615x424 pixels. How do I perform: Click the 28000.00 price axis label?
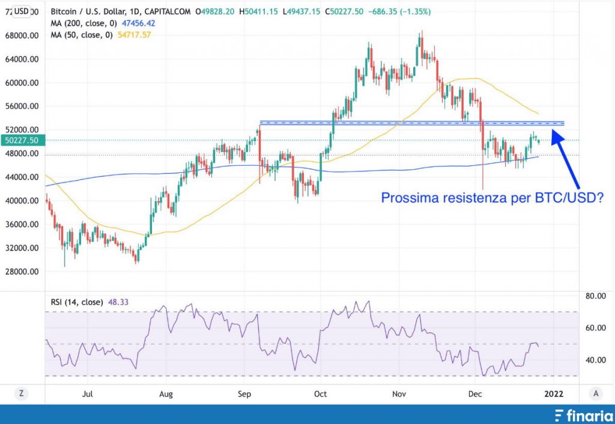[22, 271]
